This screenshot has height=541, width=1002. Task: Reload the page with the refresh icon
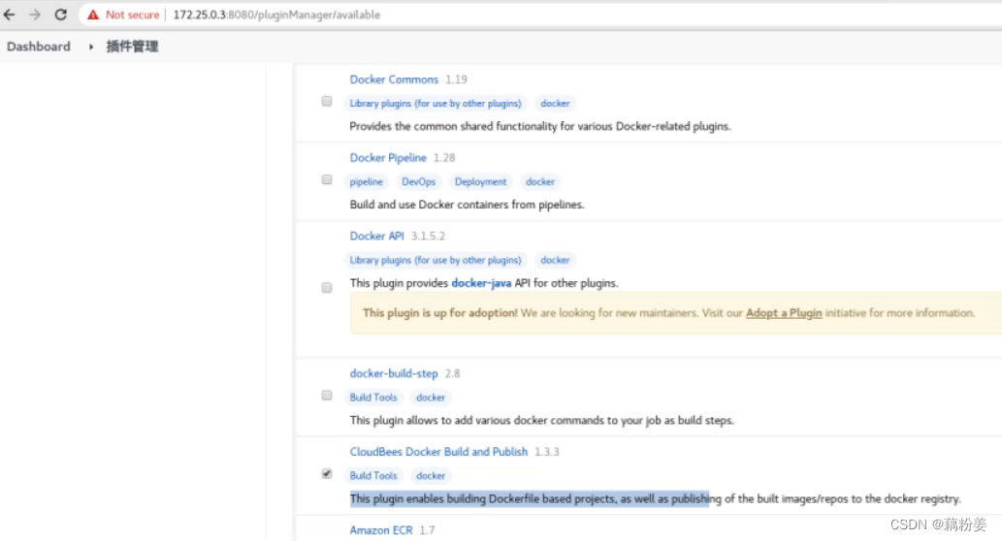(x=61, y=14)
